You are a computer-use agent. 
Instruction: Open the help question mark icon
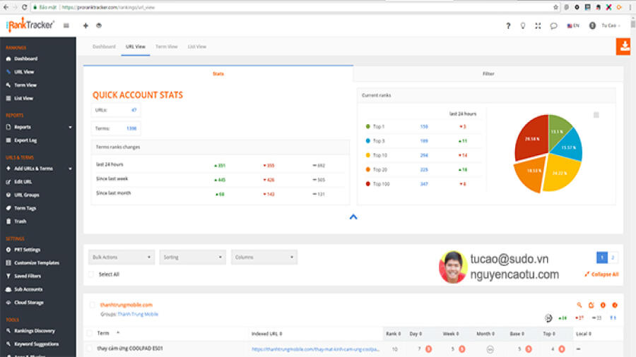point(508,26)
